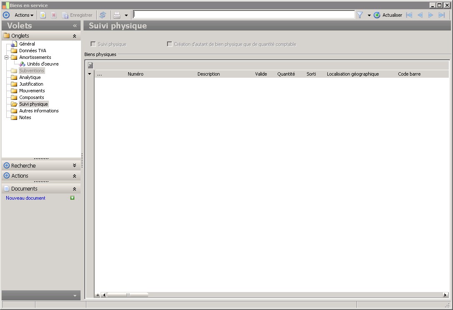The image size is (453, 310).
Task: Open the grid row selector dropdown arrow
Action: point(90,74)
